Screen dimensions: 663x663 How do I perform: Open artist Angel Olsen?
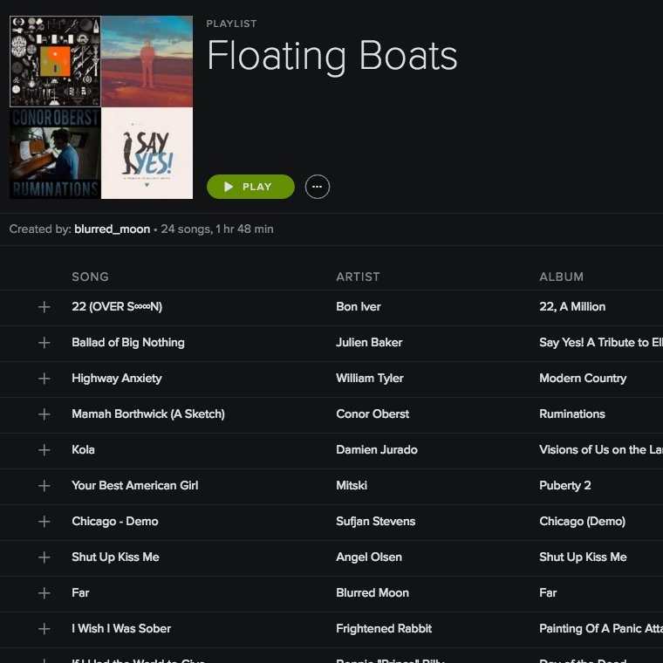point(369,557)
